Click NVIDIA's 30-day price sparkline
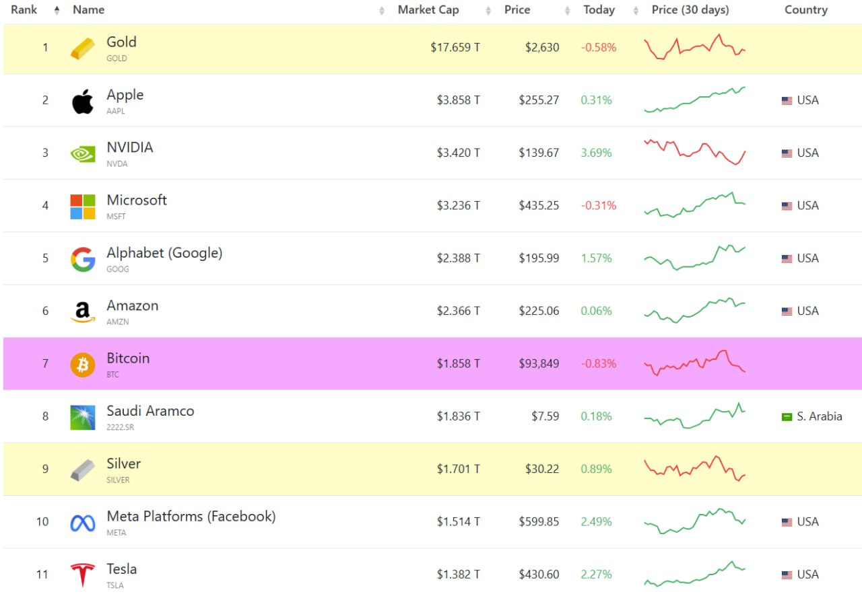Screen dimensions: 862x594 click(x=695, y=152)
